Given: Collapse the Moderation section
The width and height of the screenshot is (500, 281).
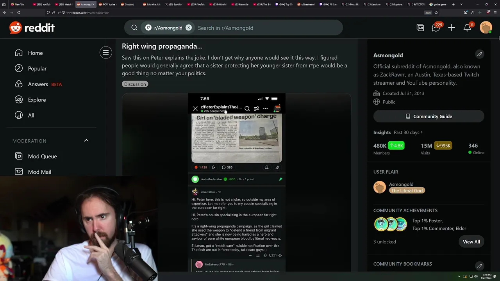Looking at the screenshot, I should (x=86, y=140).
